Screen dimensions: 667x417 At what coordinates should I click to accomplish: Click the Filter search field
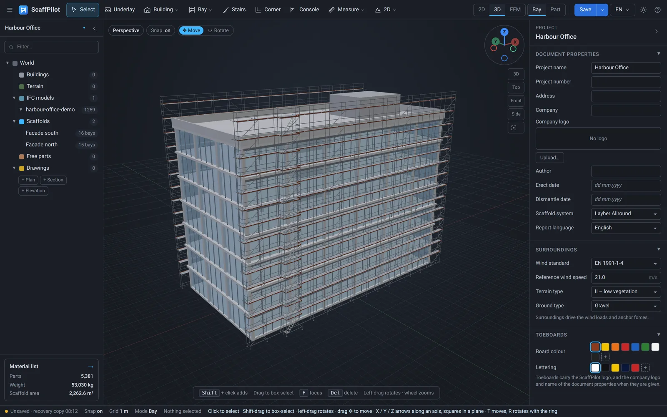point(51,47)
